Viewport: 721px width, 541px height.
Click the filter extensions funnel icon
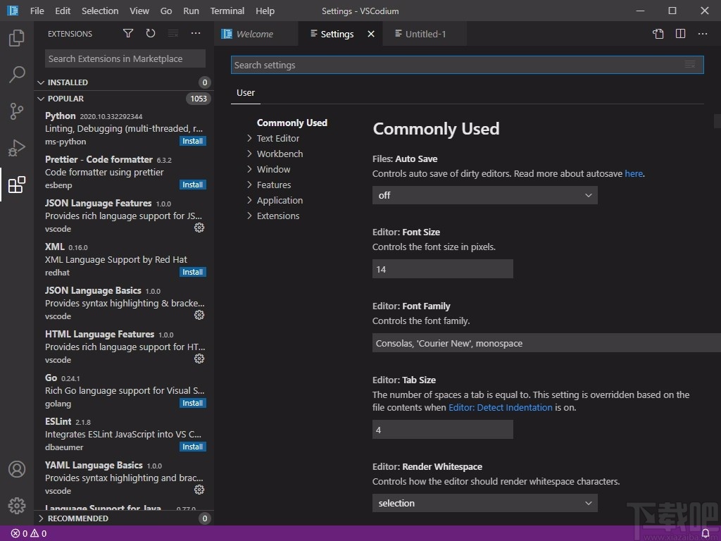(x=128, y=33)
